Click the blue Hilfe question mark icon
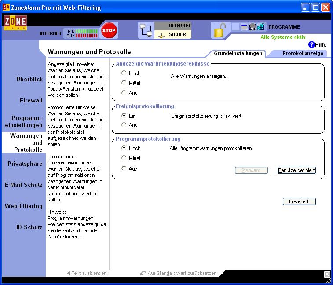The height and width of the screenshot is (285, 333). (311, 44)
